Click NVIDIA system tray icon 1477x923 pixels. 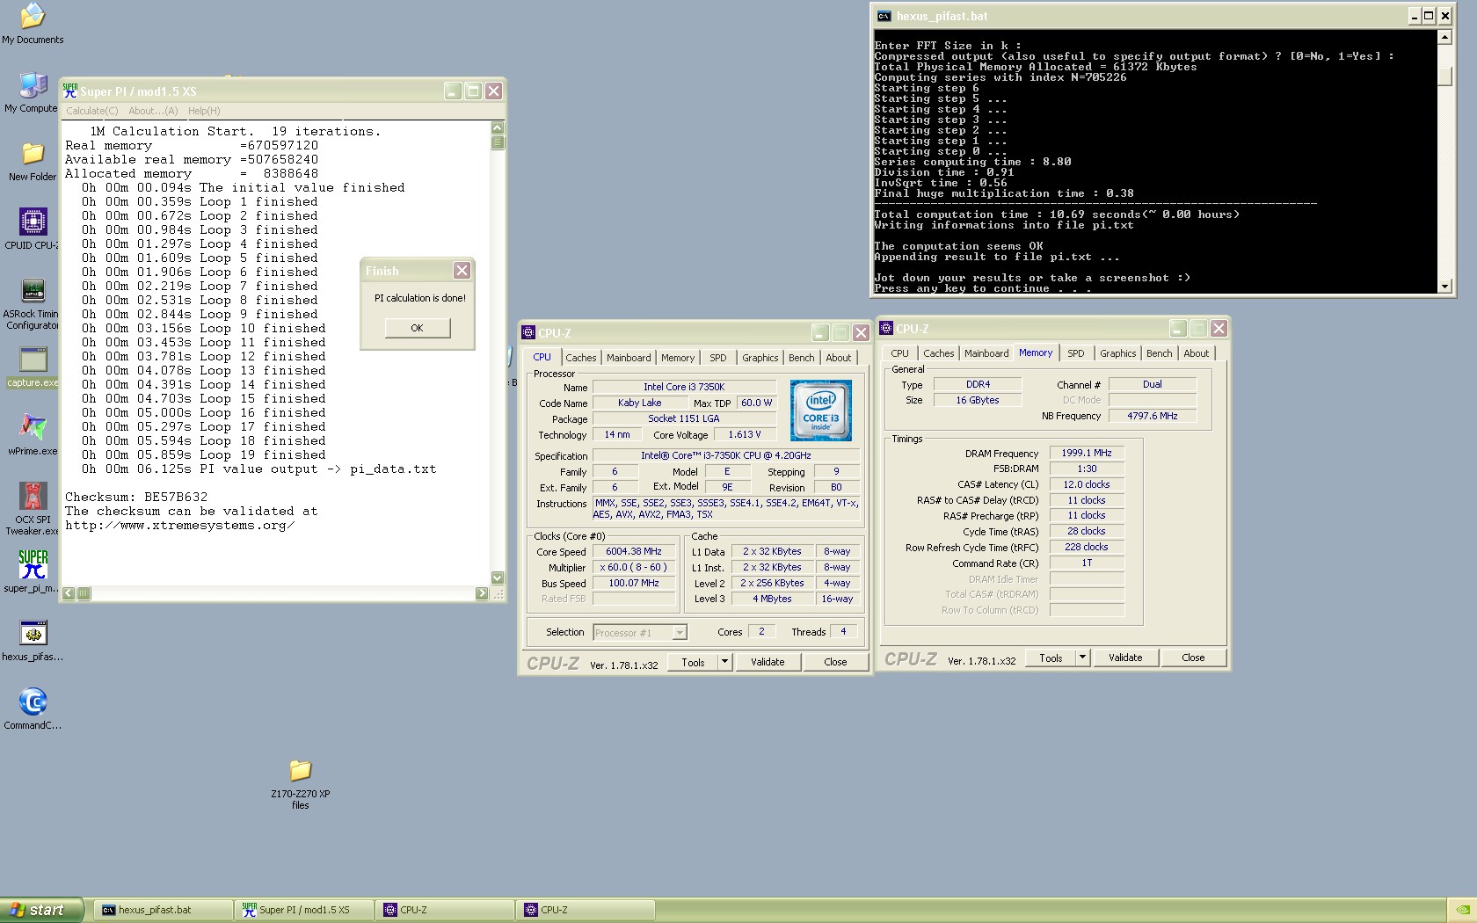pyautogui.click(x=1461, y=911)
